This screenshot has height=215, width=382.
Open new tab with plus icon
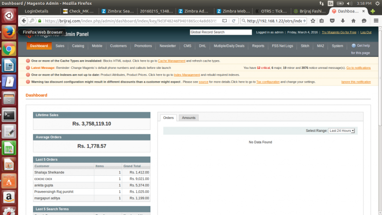tap(372, 11)
